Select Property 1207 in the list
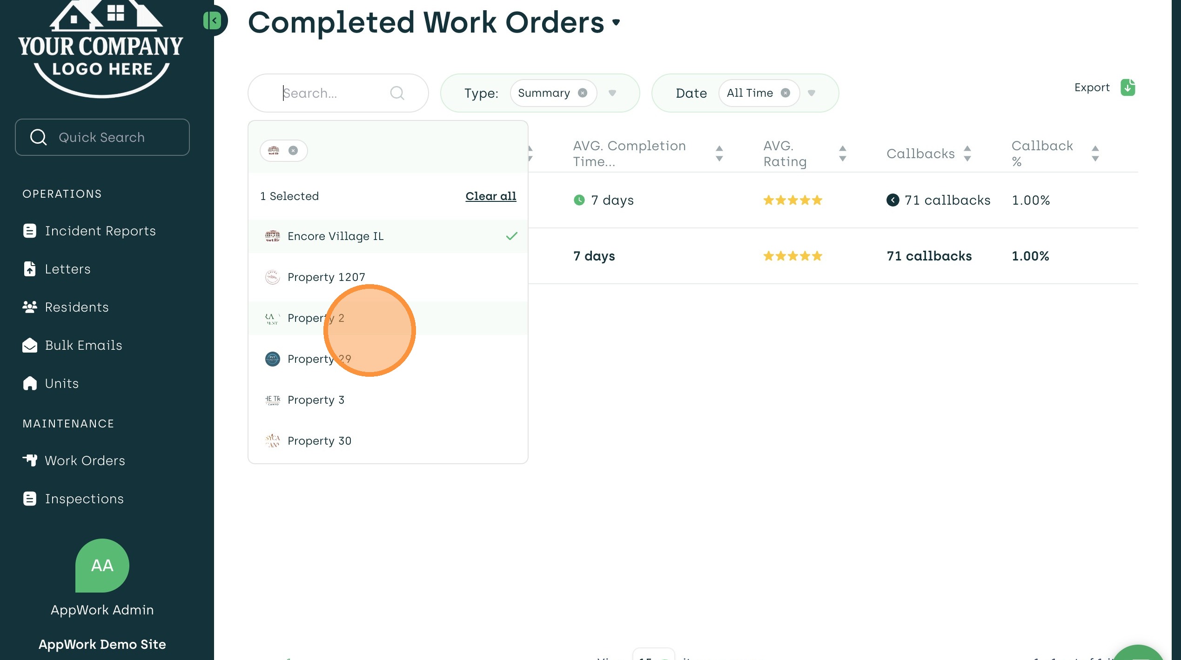Image resolution: width=1181 pixels, height=660 pixels. click(x=326, y=277)
